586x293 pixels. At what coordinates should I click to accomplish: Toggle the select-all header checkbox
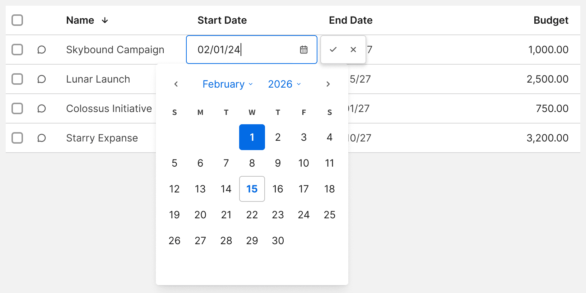17,20
